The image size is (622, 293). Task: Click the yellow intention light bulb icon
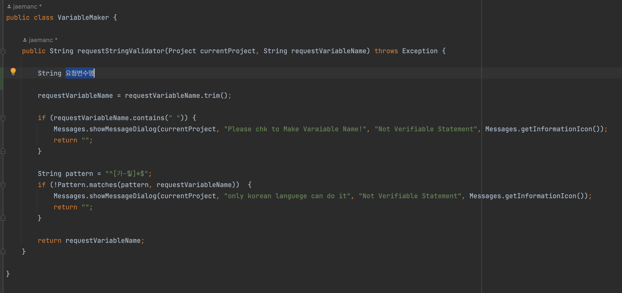[x=13, y=72]
